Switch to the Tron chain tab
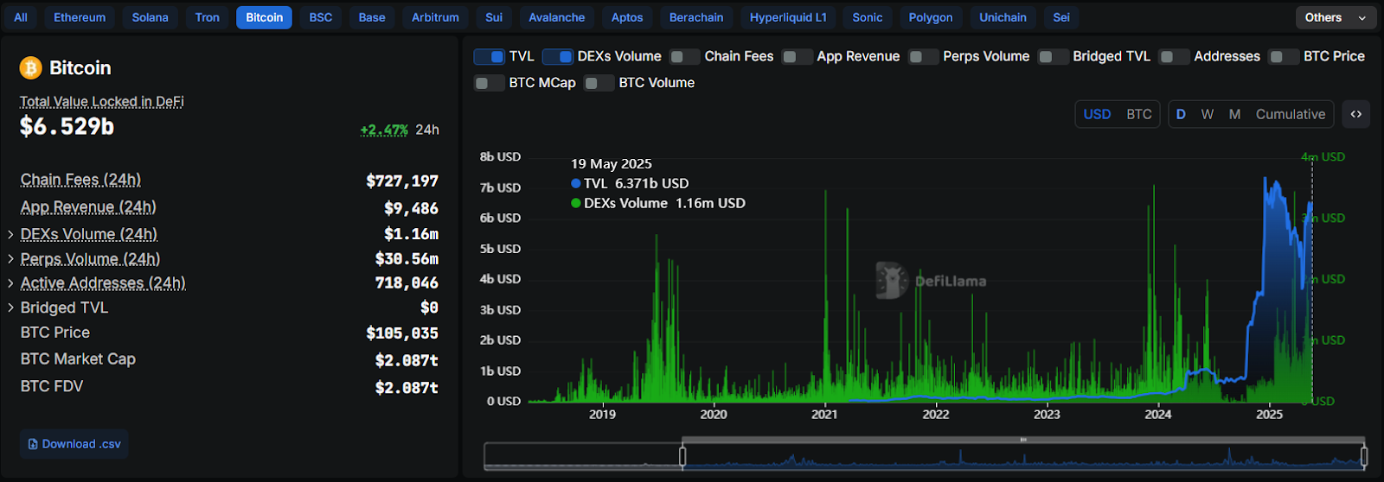The width and height of the screenshot is (1384, 482). (x=208, y=17)
